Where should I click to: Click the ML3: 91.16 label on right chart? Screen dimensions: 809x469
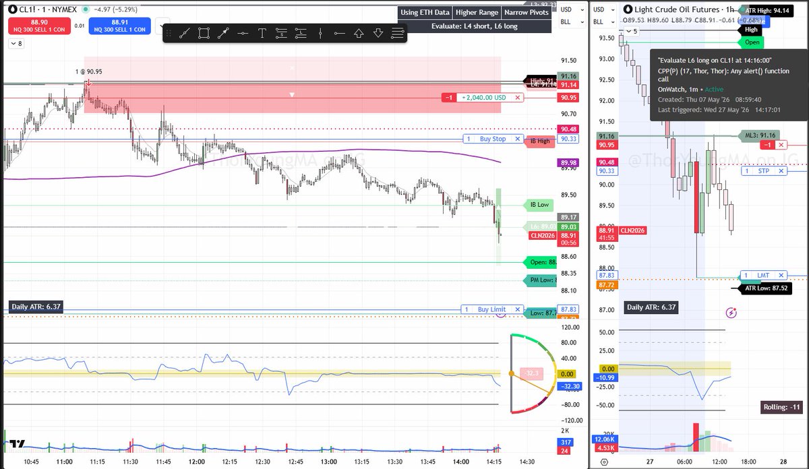(x=760, y=135)
